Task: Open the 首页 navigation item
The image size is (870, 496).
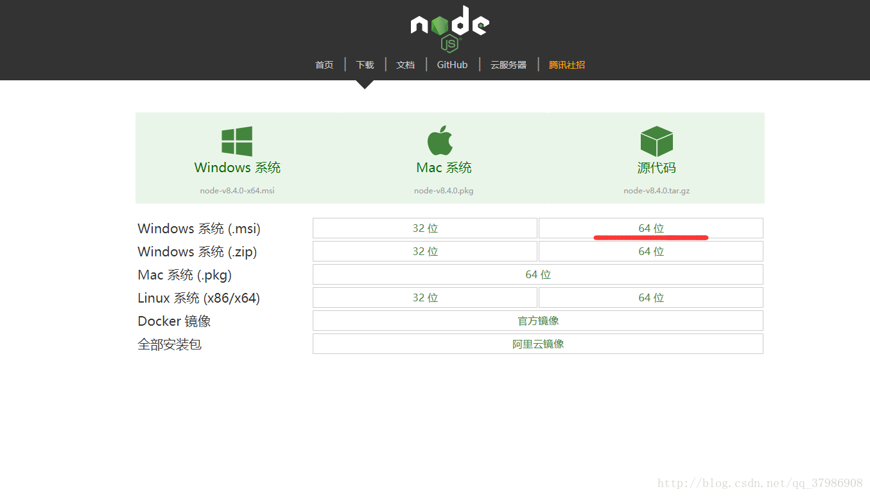Action: point(324,65)
